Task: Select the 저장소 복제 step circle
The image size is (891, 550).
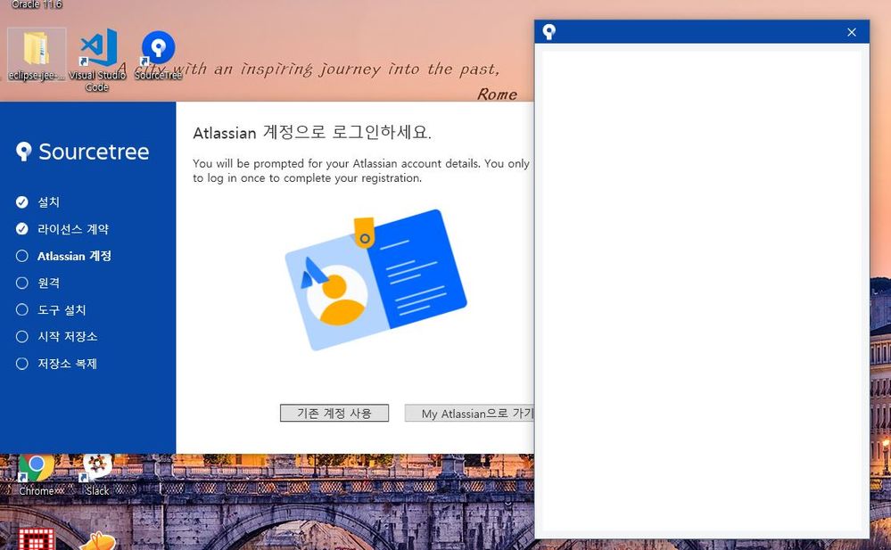Action: pos(22,364)
